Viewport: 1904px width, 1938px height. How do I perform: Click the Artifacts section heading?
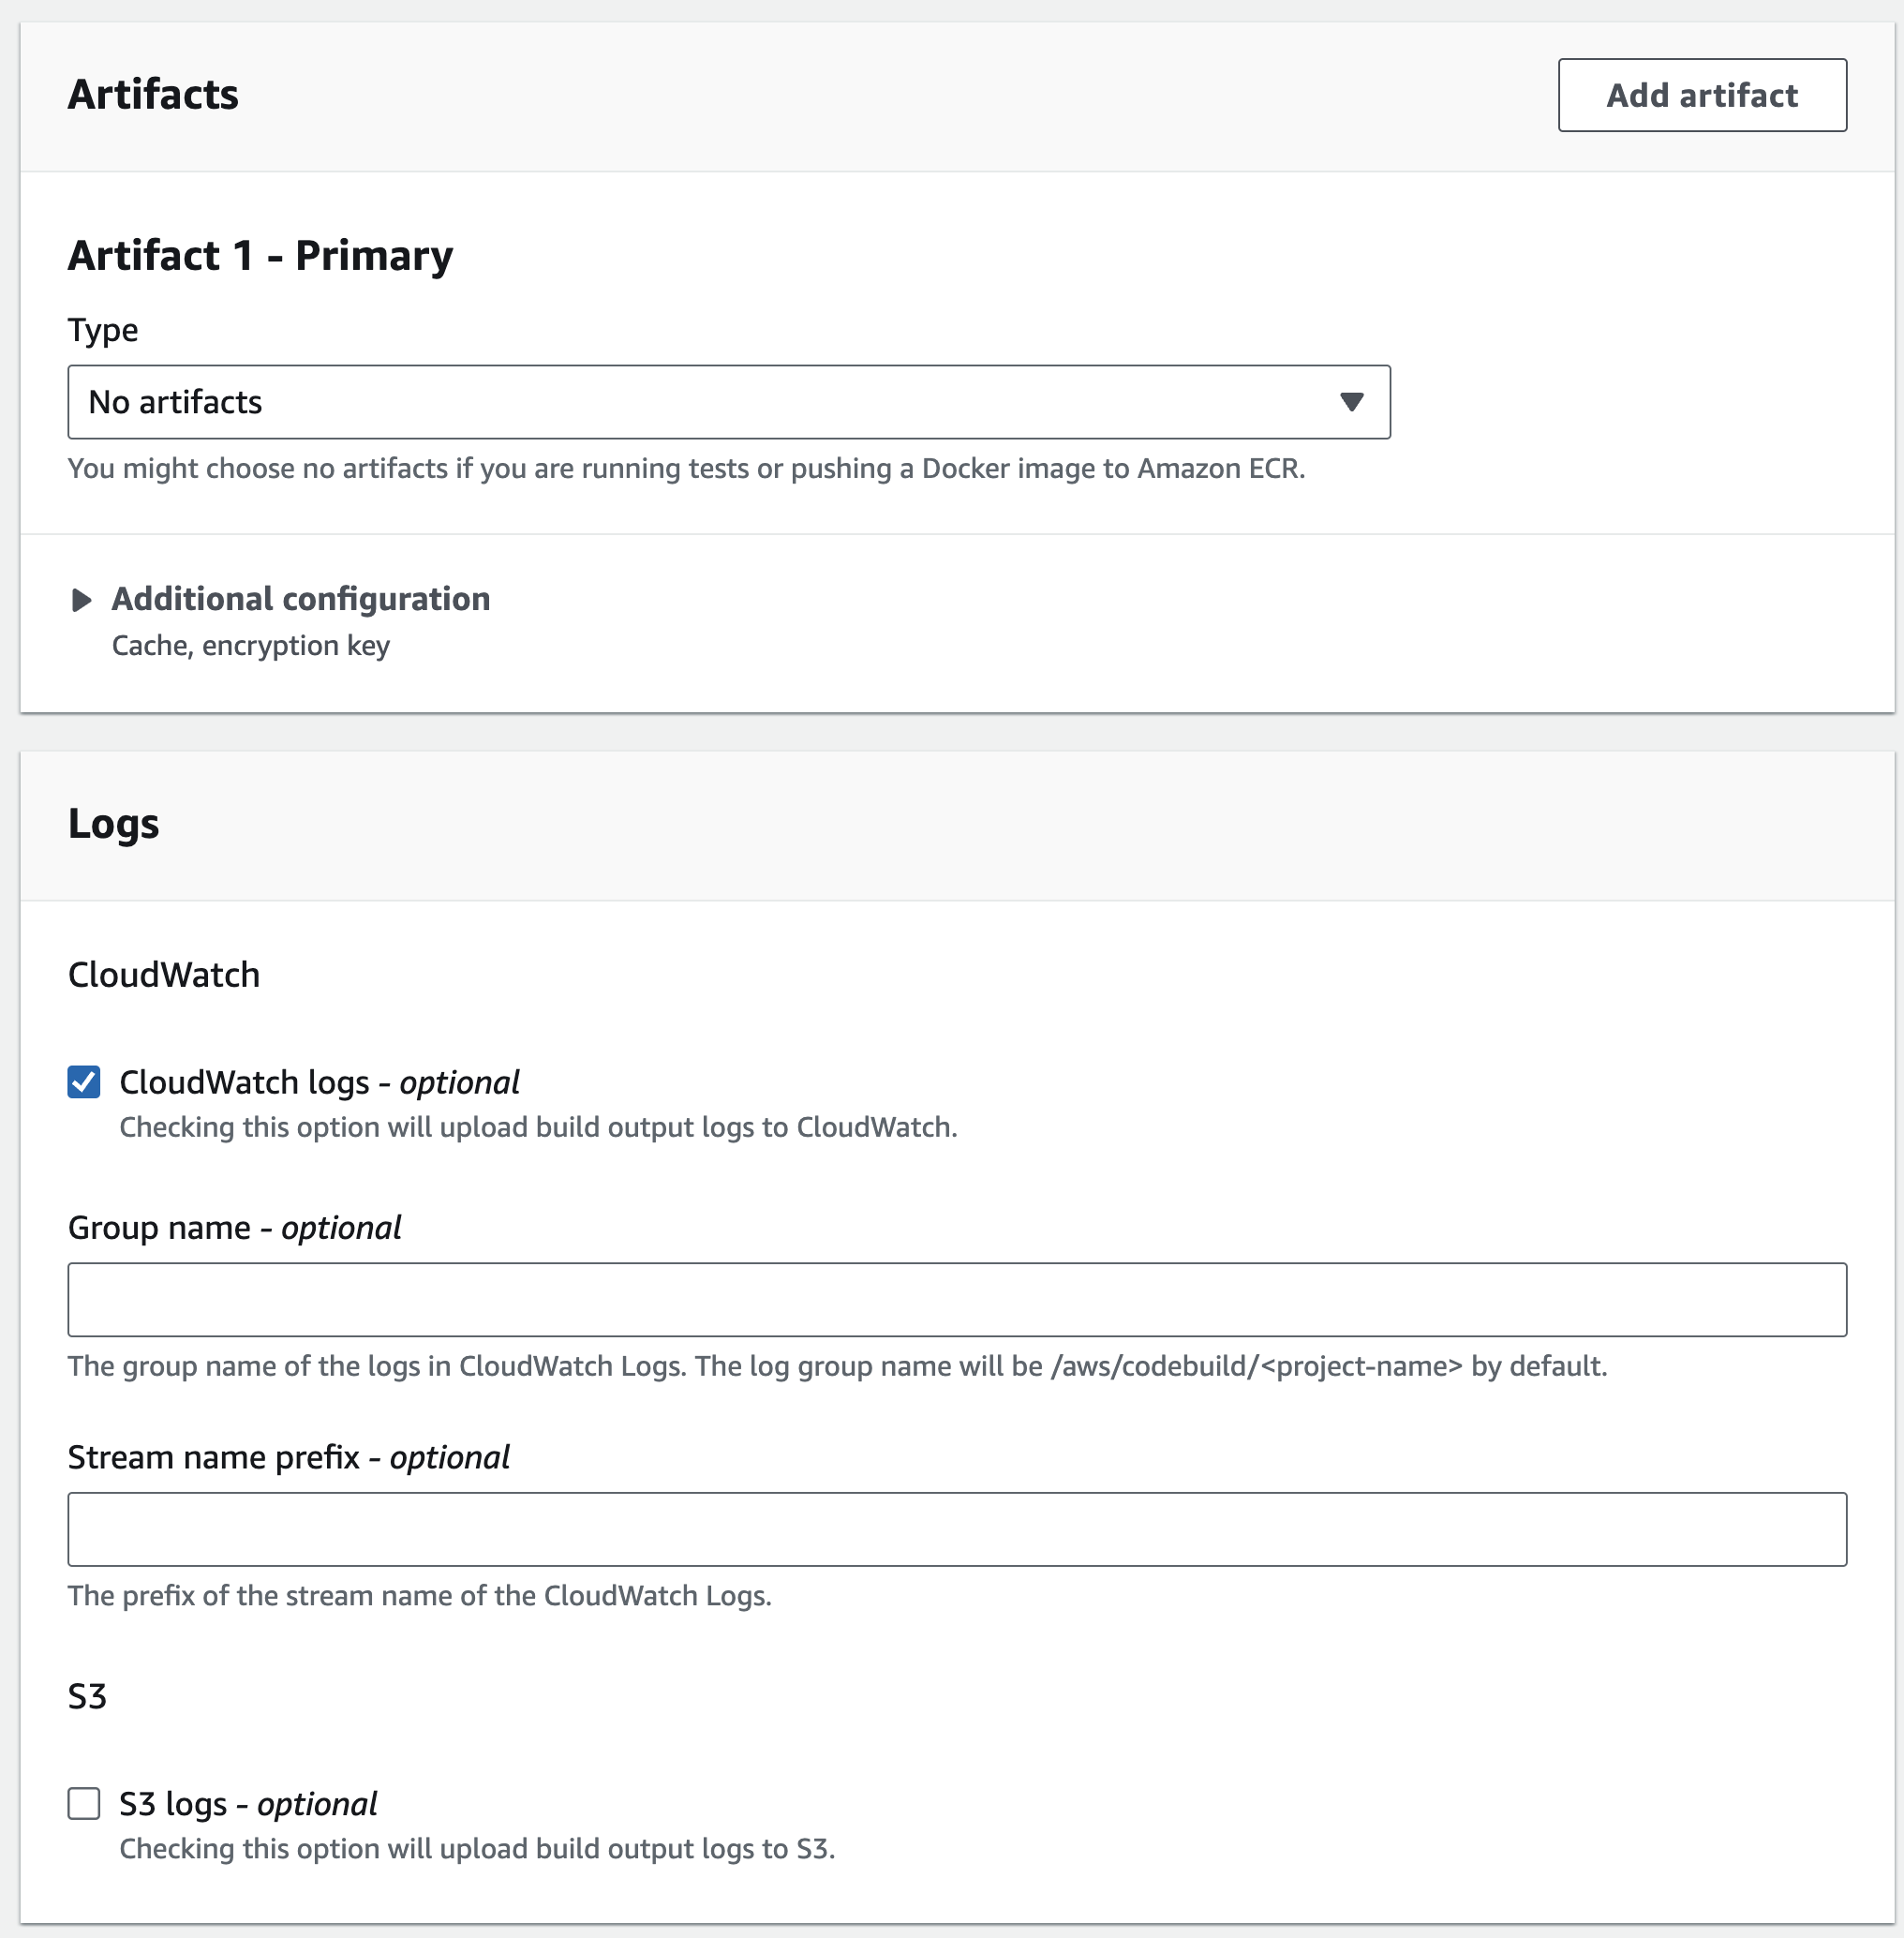[x=153, y=95]
